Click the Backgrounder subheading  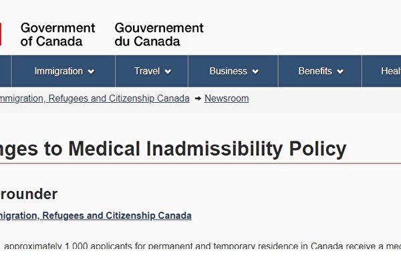29,194
